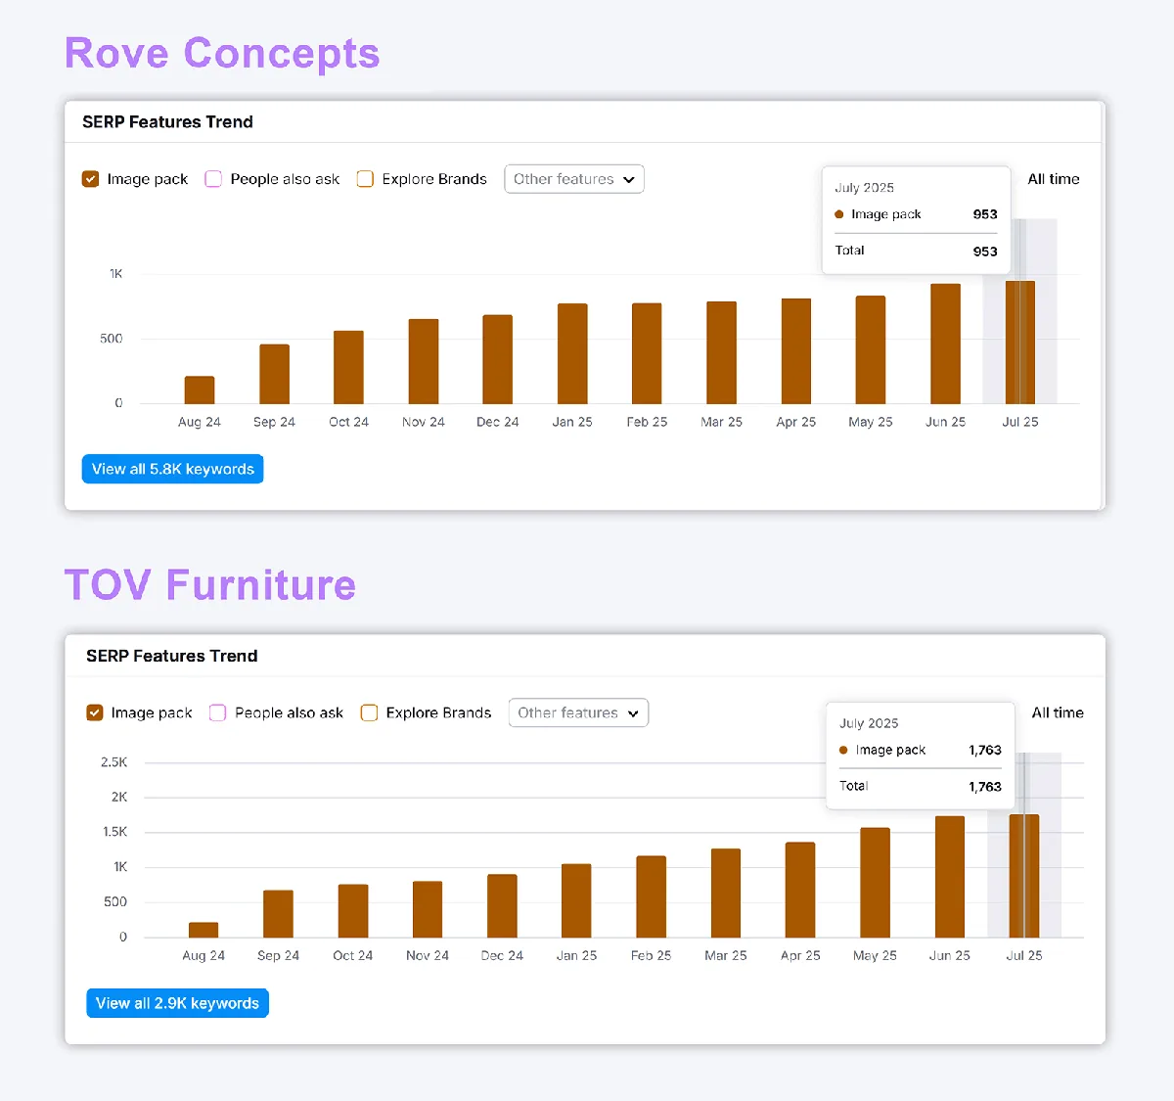Click Nov 24 bar in TOV Furniture chart
1174x1101 pixels.
coord(428,909)
